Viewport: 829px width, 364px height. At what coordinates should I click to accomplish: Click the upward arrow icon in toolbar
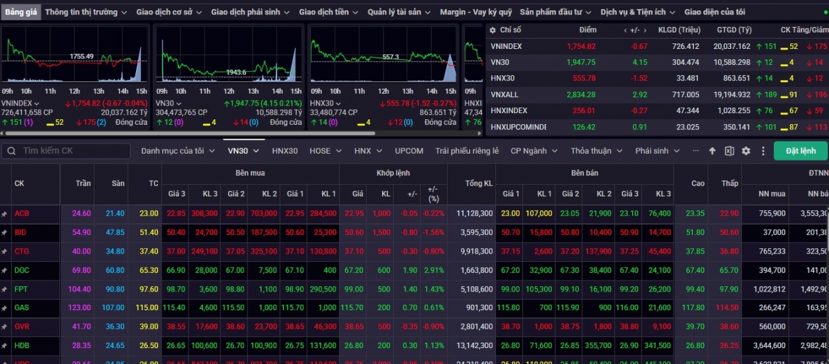pos(712,151)
